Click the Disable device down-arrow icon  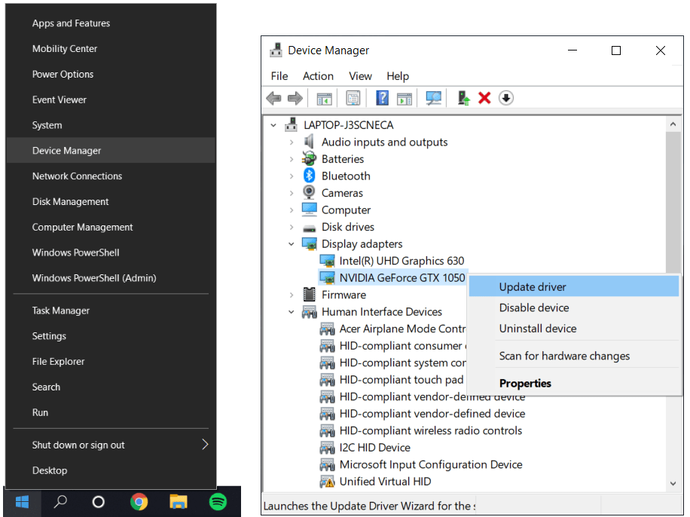point(506,98)
